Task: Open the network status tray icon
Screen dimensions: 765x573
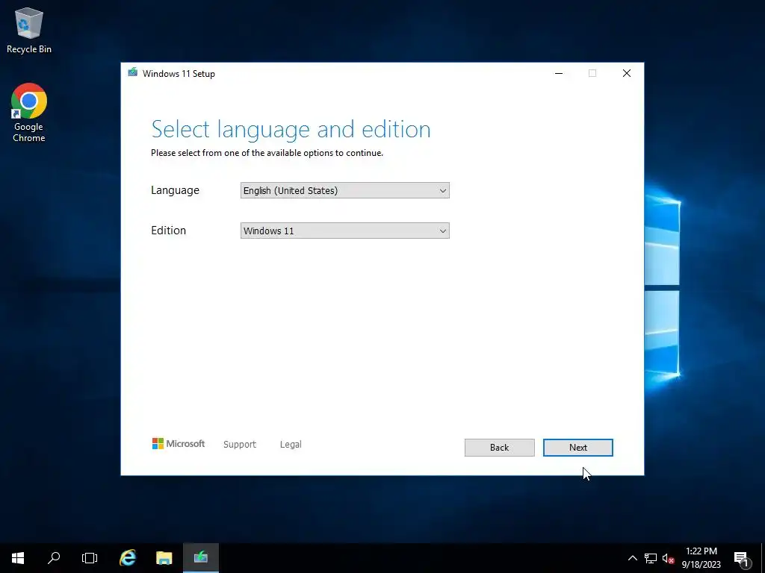Action: tap(651, 558)
